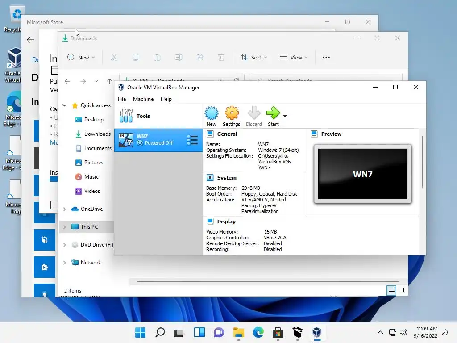This screenshot has height=343, width=457.
Task: Expand the OneDrive tree node
Action: [65, 209]
